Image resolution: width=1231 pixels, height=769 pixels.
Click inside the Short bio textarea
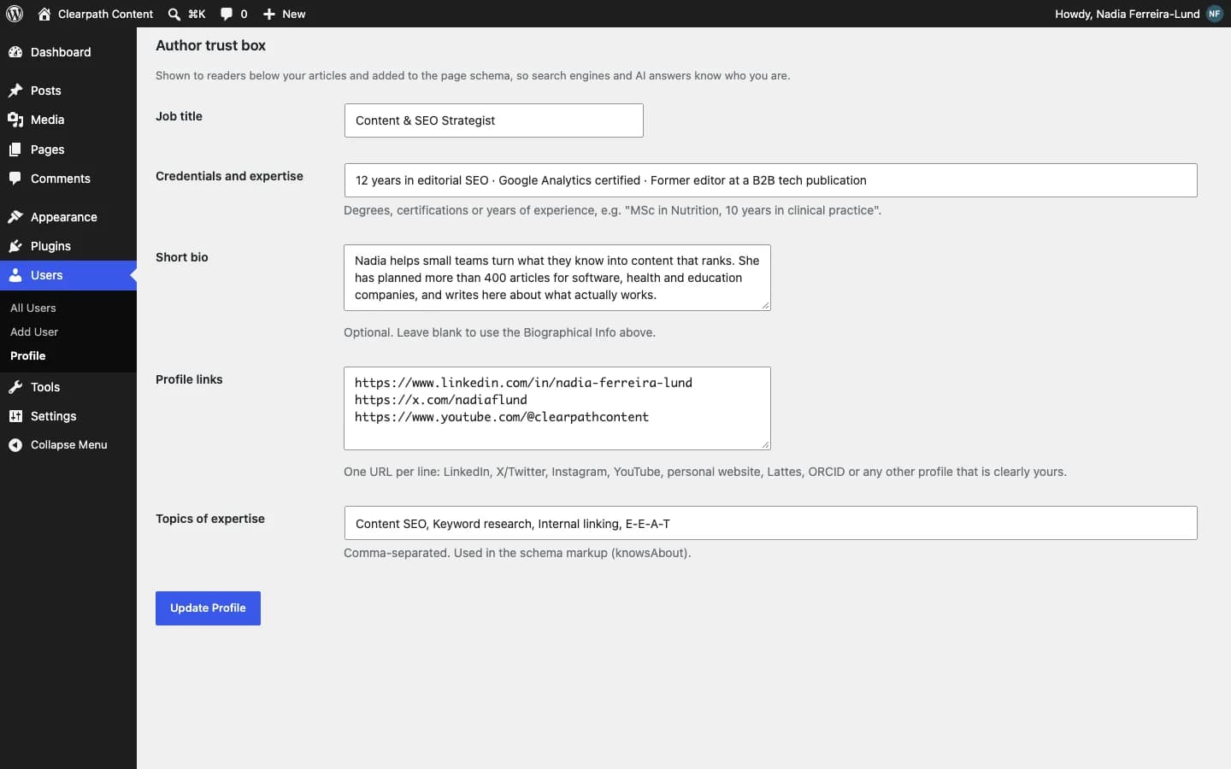557,278
